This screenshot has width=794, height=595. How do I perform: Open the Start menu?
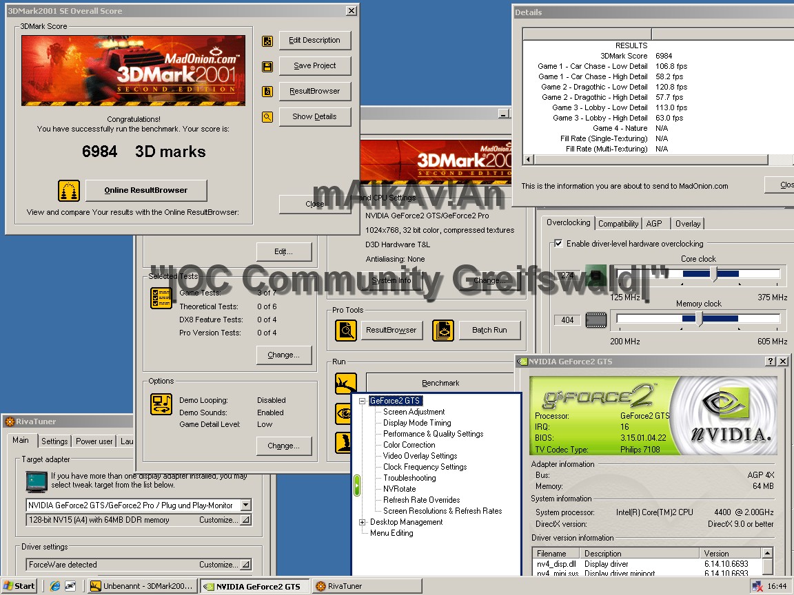(20, 586)
